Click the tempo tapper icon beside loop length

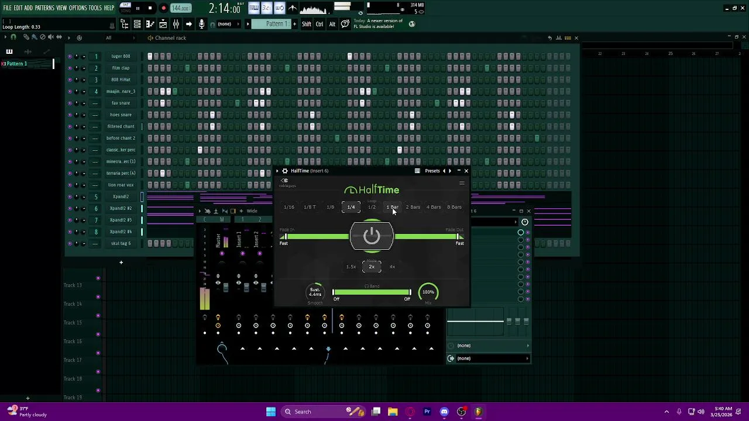pyautogui.click(x=112, y=25)
